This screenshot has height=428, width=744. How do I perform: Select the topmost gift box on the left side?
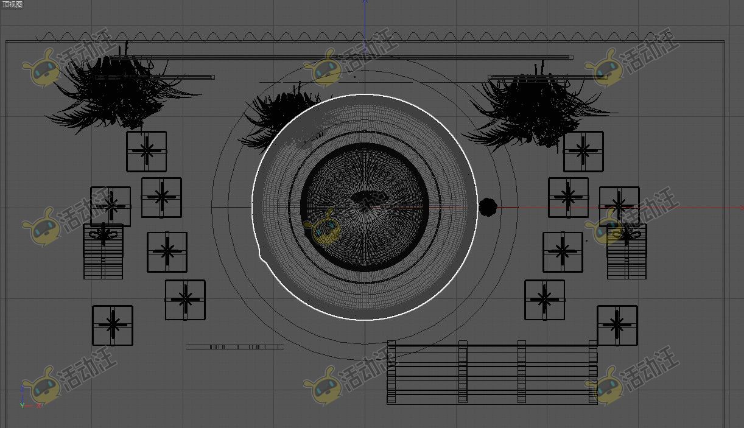[x=147, y=152]
